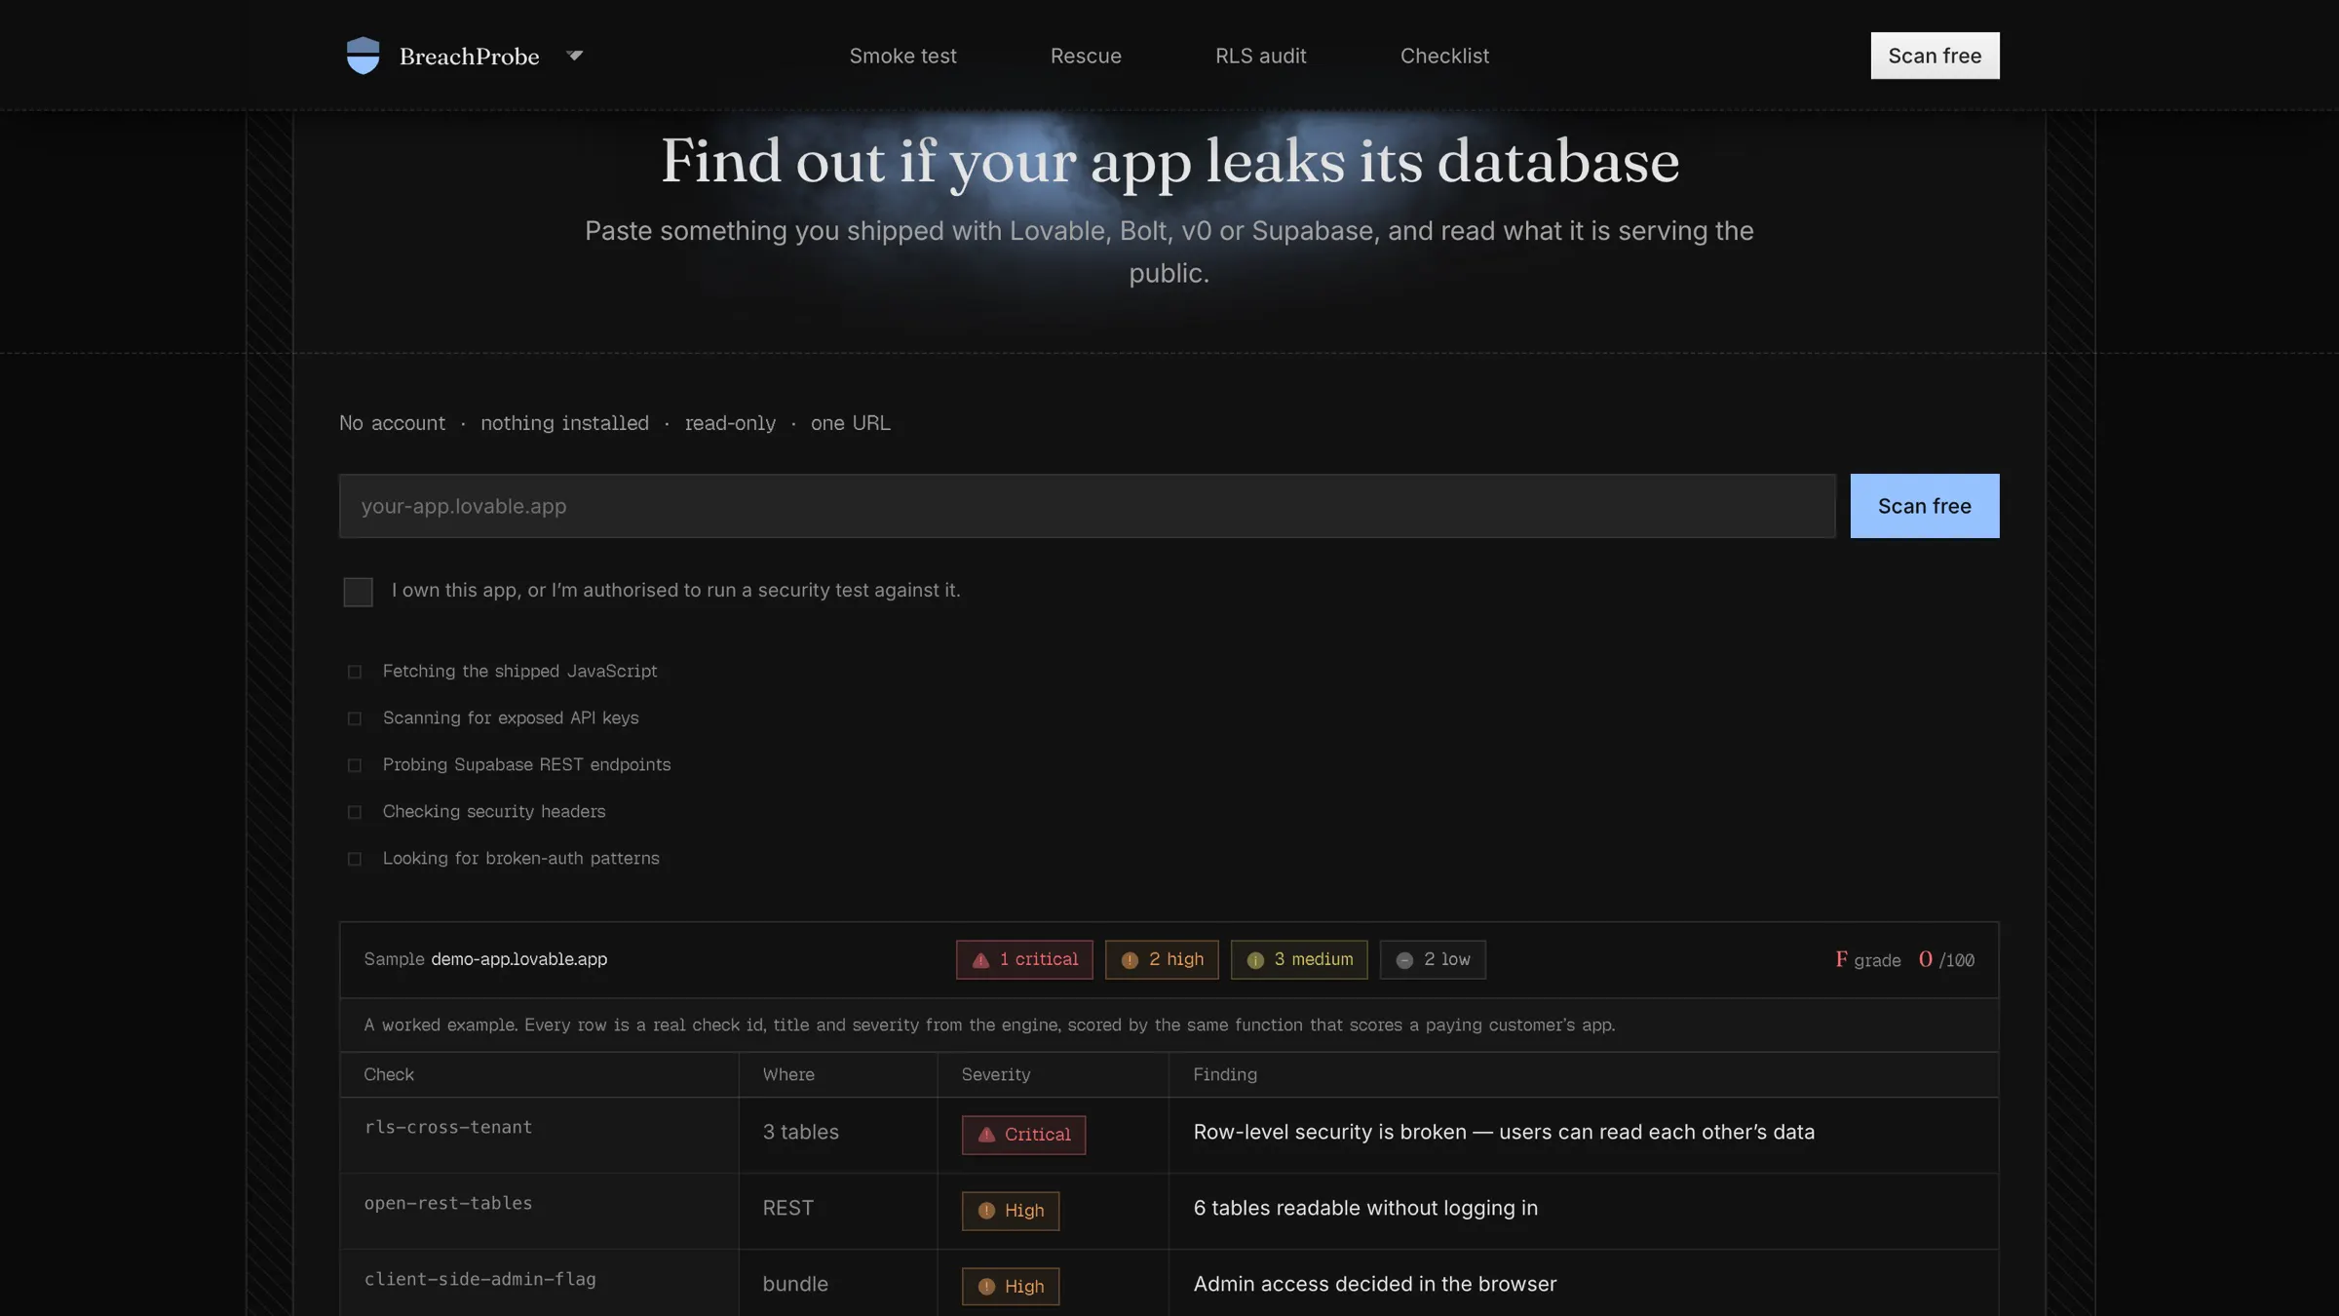Viewport: 2339px width, 1316px height.
Task: Click the Fetching the shipped JavaScript box
Action: click(x=355, y=672)
